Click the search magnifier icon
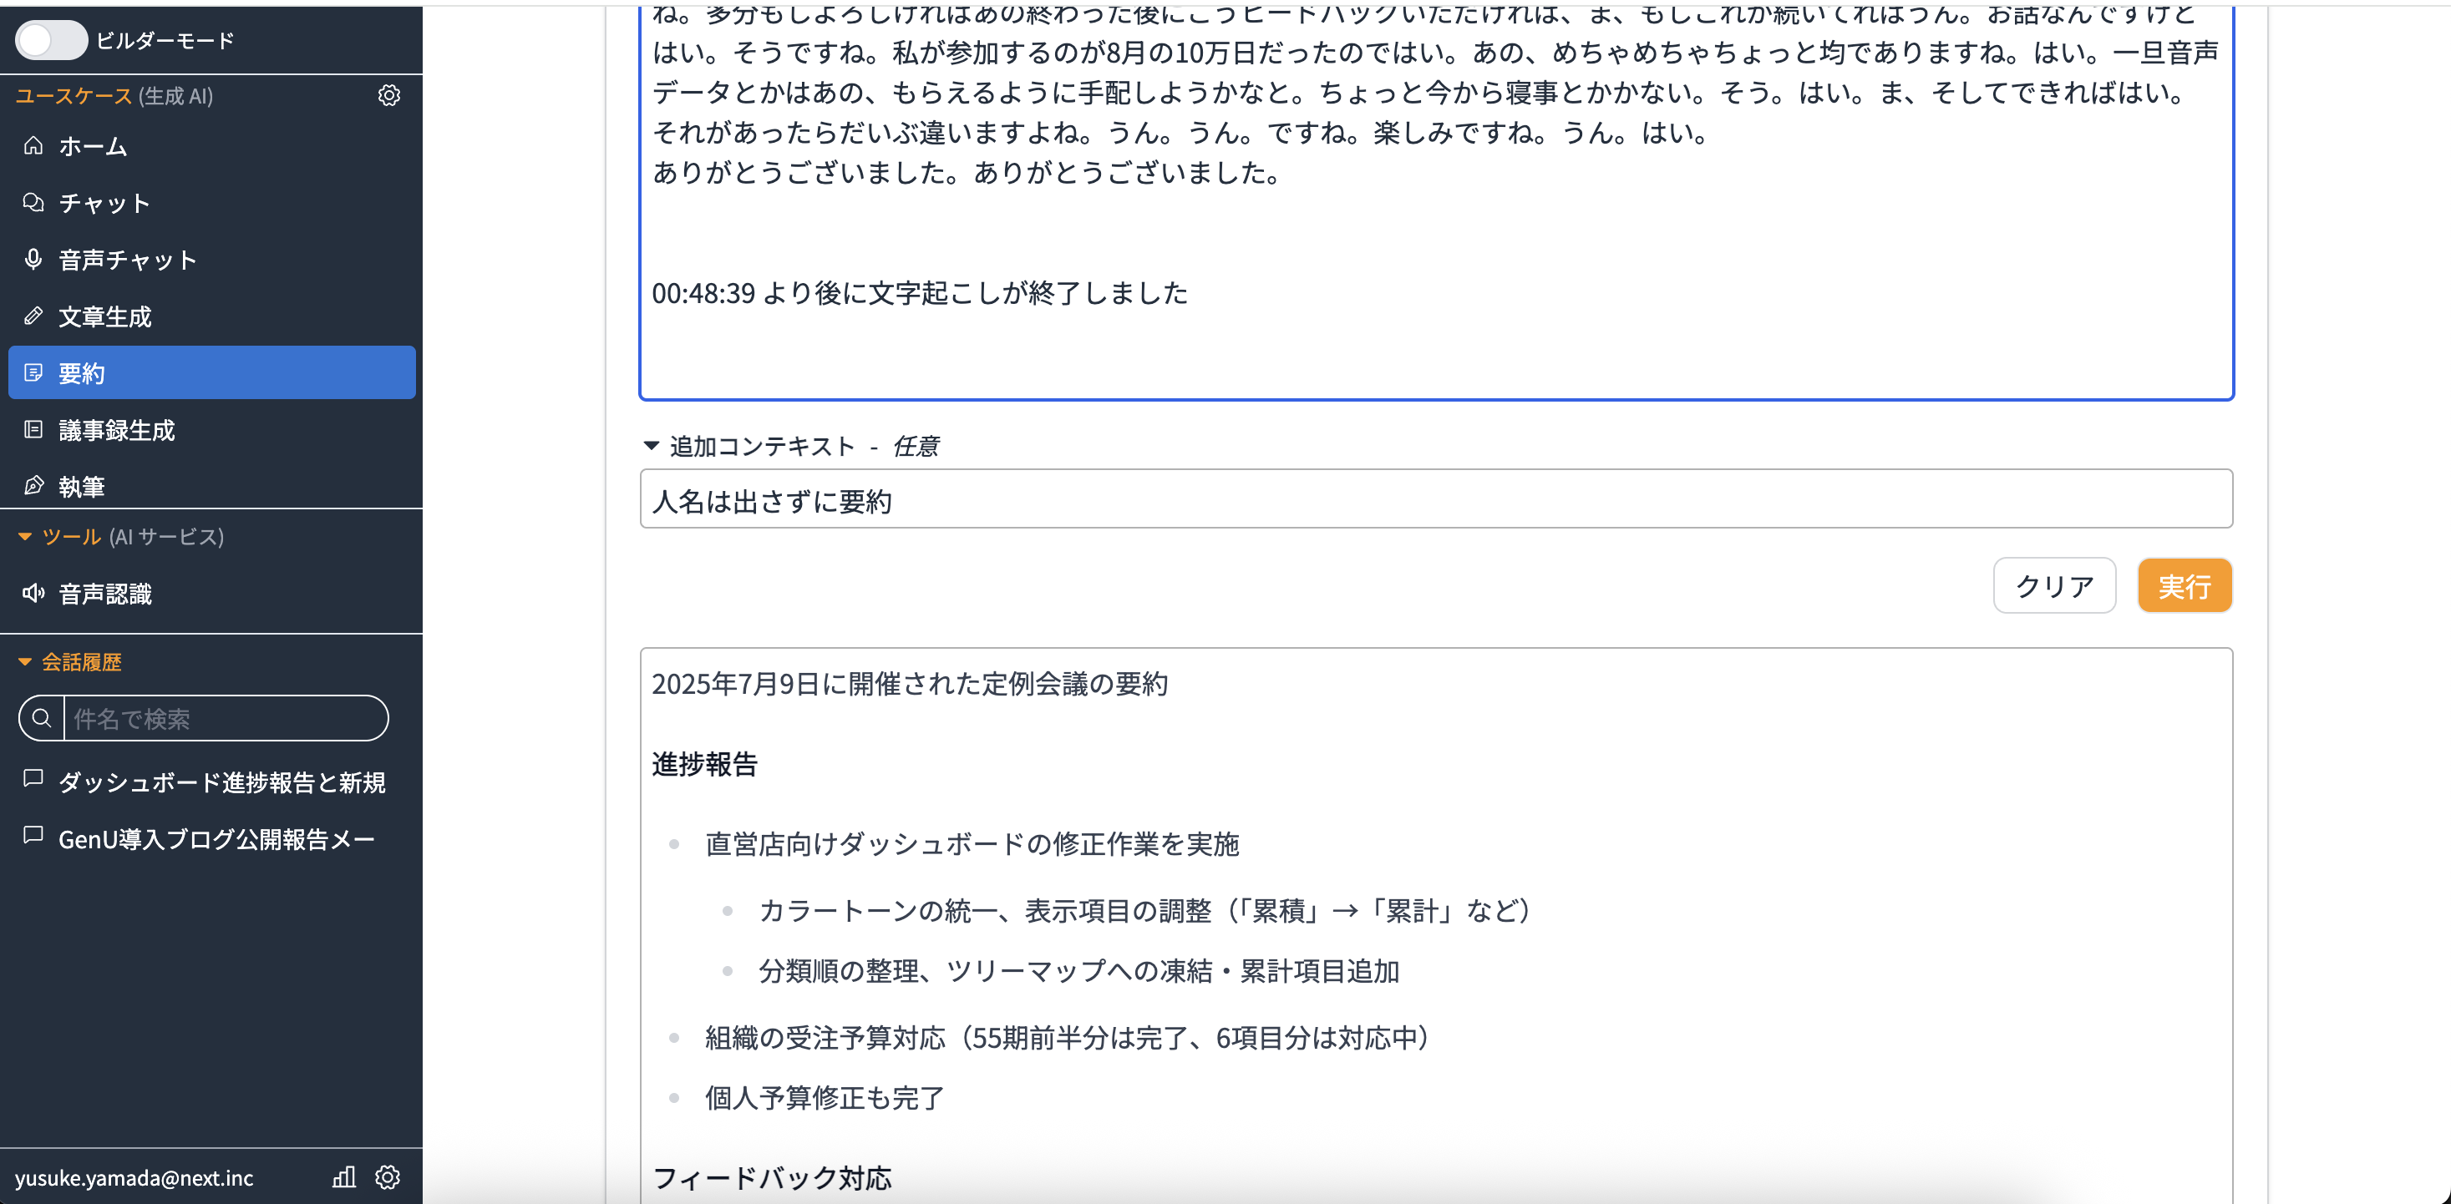 click(x=42, y=719)
